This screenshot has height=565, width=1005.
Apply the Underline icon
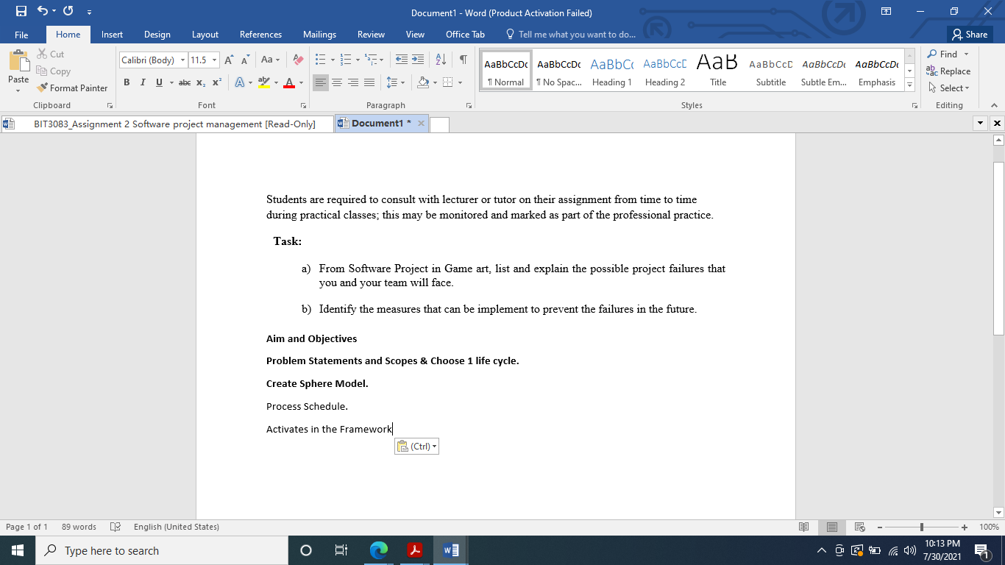pos(157,82)
